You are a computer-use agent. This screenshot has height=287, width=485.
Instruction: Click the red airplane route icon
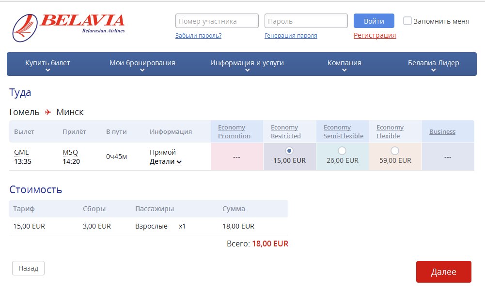[47, 112]
